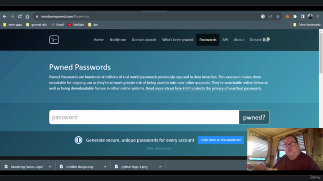The image size is (323, 181).
Task: Focus the password input field
Action: click(x=144, y=117)
